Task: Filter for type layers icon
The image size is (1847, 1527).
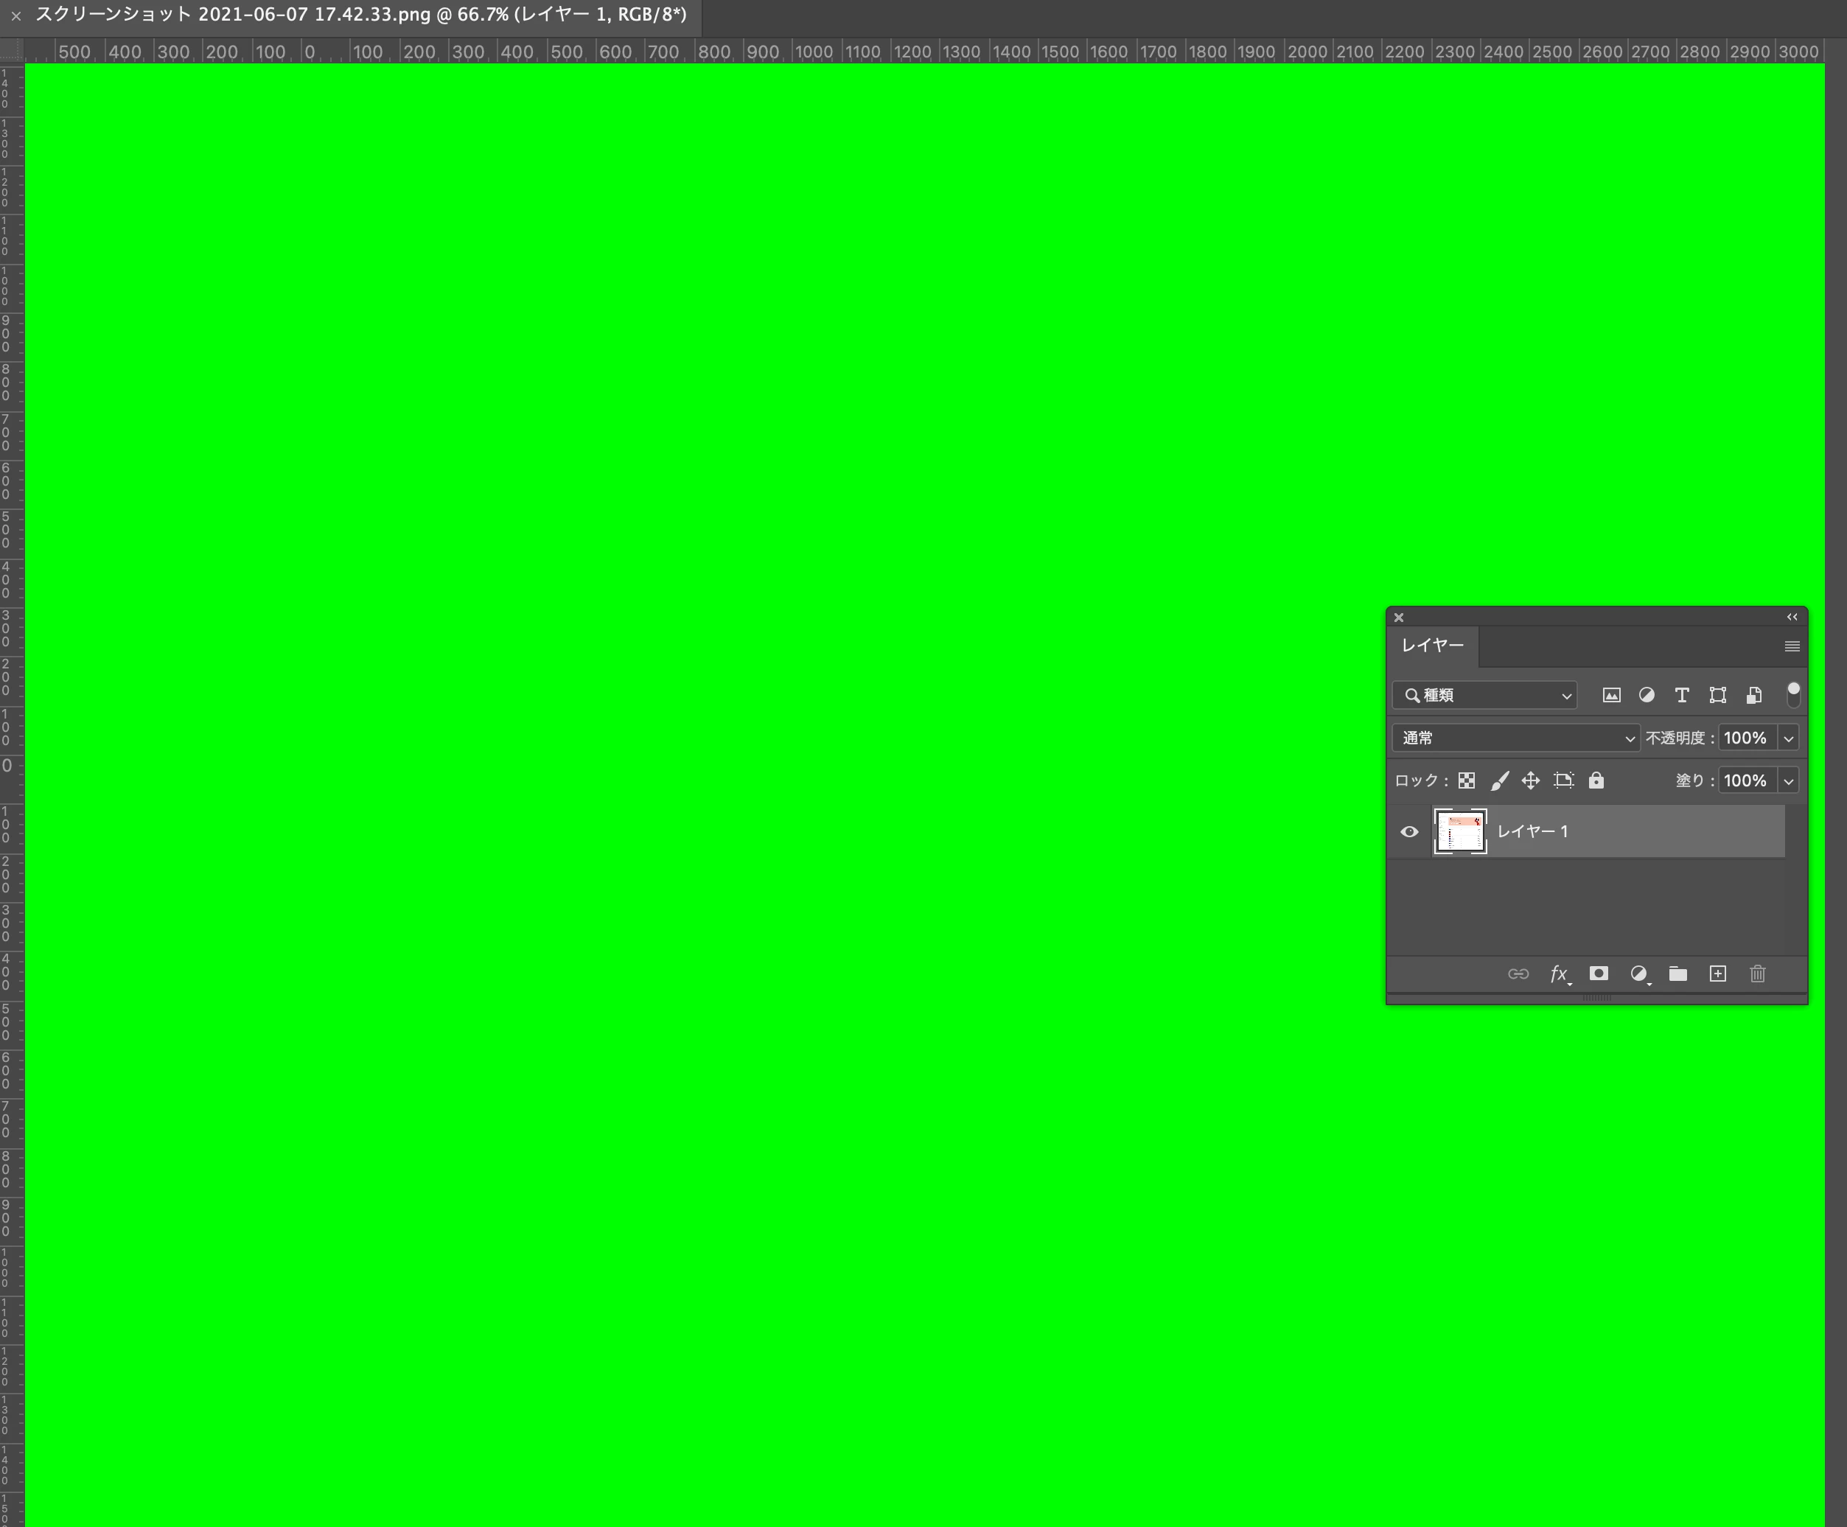Action: [x=1682, y=695]
